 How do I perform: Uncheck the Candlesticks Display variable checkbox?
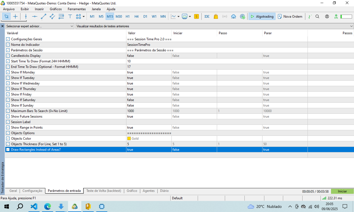point(8,56)
